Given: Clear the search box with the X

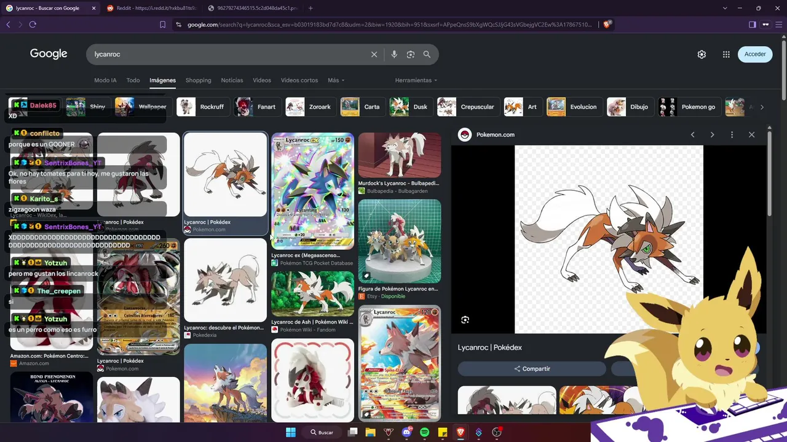Looking at the screenshot, I should tap(374, 54).
